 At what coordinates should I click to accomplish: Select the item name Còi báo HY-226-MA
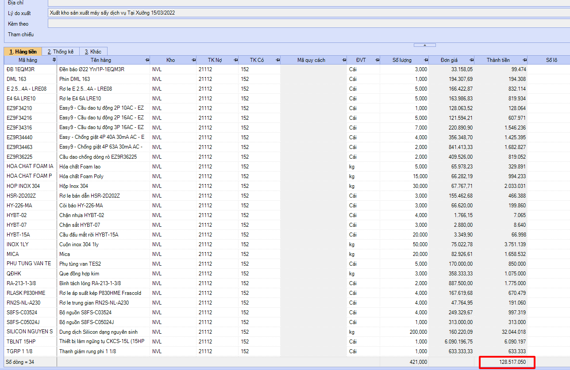pyautogui.click(x=81, y=206)
